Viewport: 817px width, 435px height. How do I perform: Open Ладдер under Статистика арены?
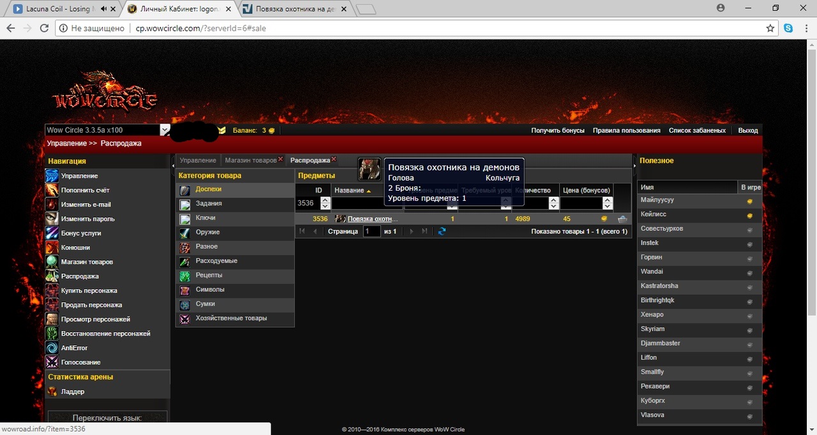tap(72, 392)
